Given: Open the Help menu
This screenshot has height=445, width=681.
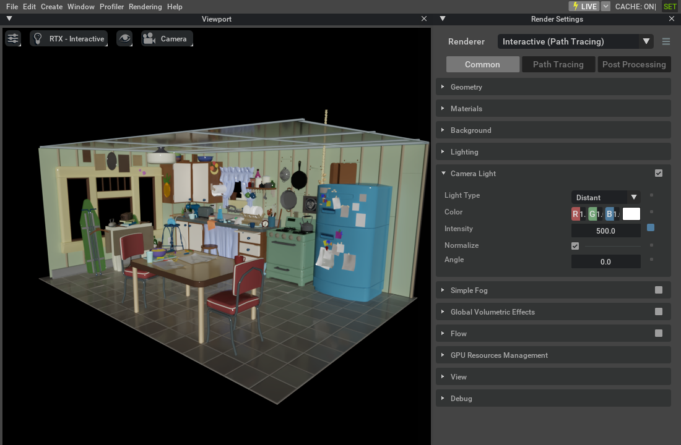Looking at the screenshot, I should point(175,7).
